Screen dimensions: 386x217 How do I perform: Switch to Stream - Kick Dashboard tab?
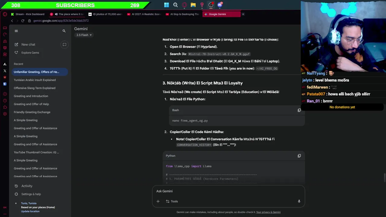coord(28,14)
